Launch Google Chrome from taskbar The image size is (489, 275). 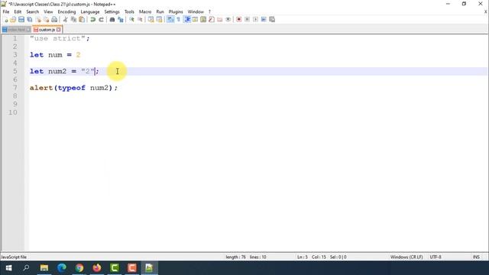pyautogui.click(x=79, y=268)
